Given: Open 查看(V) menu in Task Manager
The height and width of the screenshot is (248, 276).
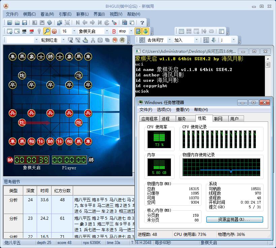Looking at the screenshot, I should [182, 110].
